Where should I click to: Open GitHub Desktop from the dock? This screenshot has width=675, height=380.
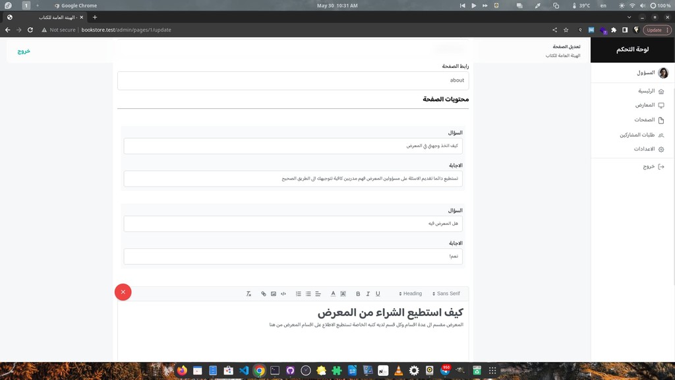(x=290, y=371)
